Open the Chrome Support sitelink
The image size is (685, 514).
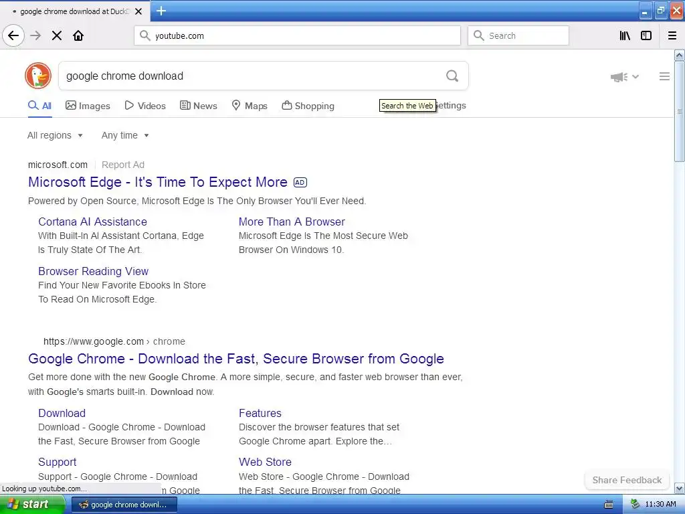[x=58, y=462]
